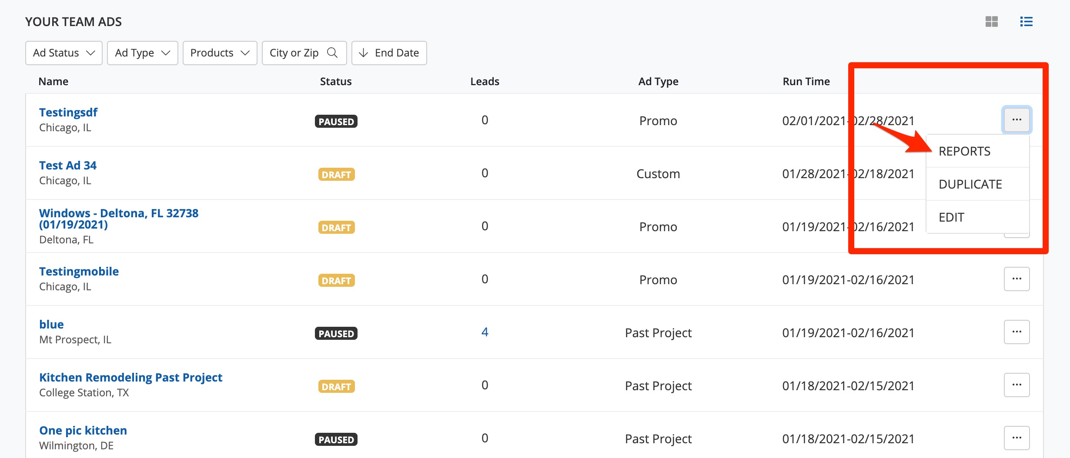Open options for Testingmobile ad
The height and width of the screenshot is (458, 1070).
point(1016,279)
